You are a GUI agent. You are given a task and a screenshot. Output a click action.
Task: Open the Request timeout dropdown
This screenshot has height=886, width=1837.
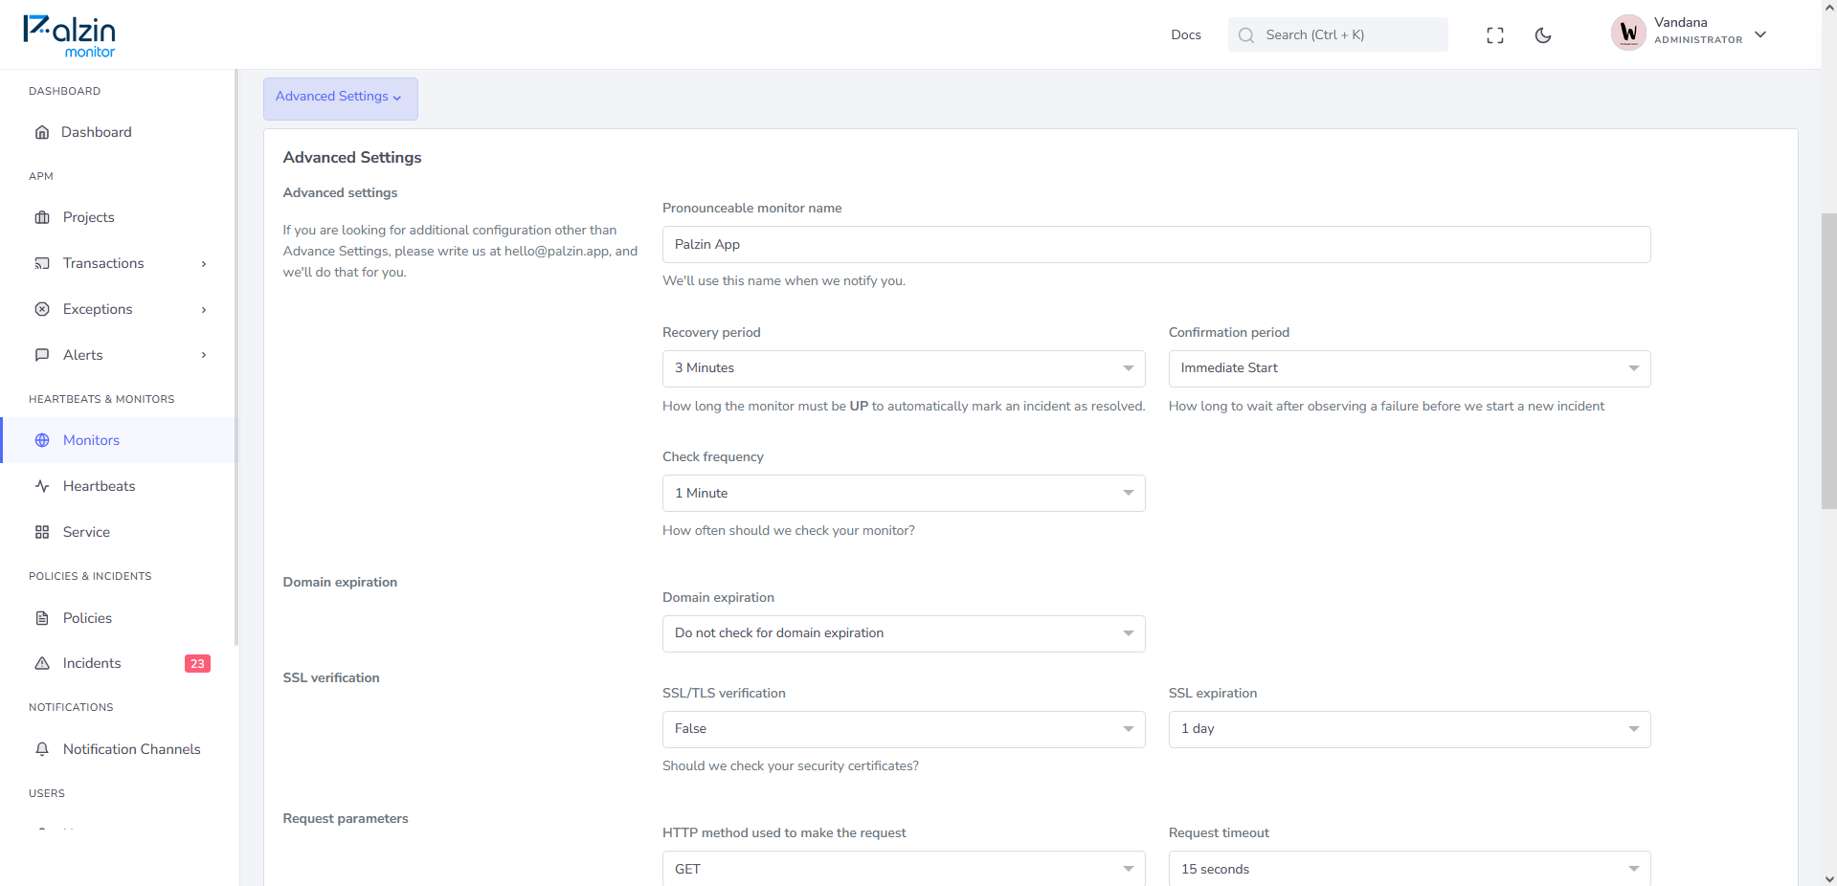pos(1409,868)
